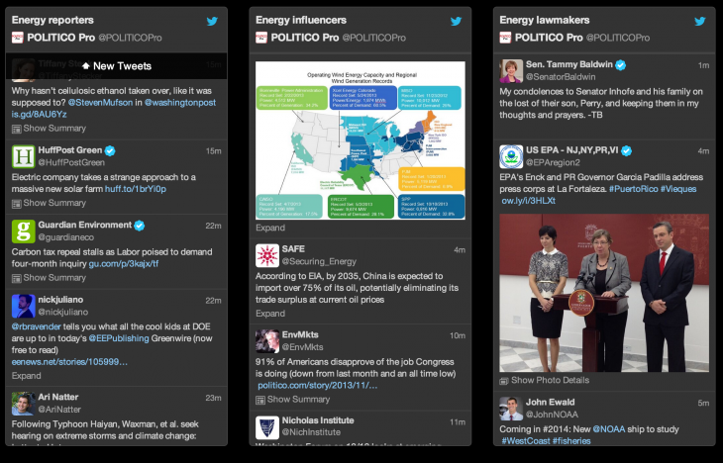The width and height of the screenshot is (723, 463).
Task: Click POLITICO Pro logo in Energy reporters column
Action: click(x=18, y=38)
